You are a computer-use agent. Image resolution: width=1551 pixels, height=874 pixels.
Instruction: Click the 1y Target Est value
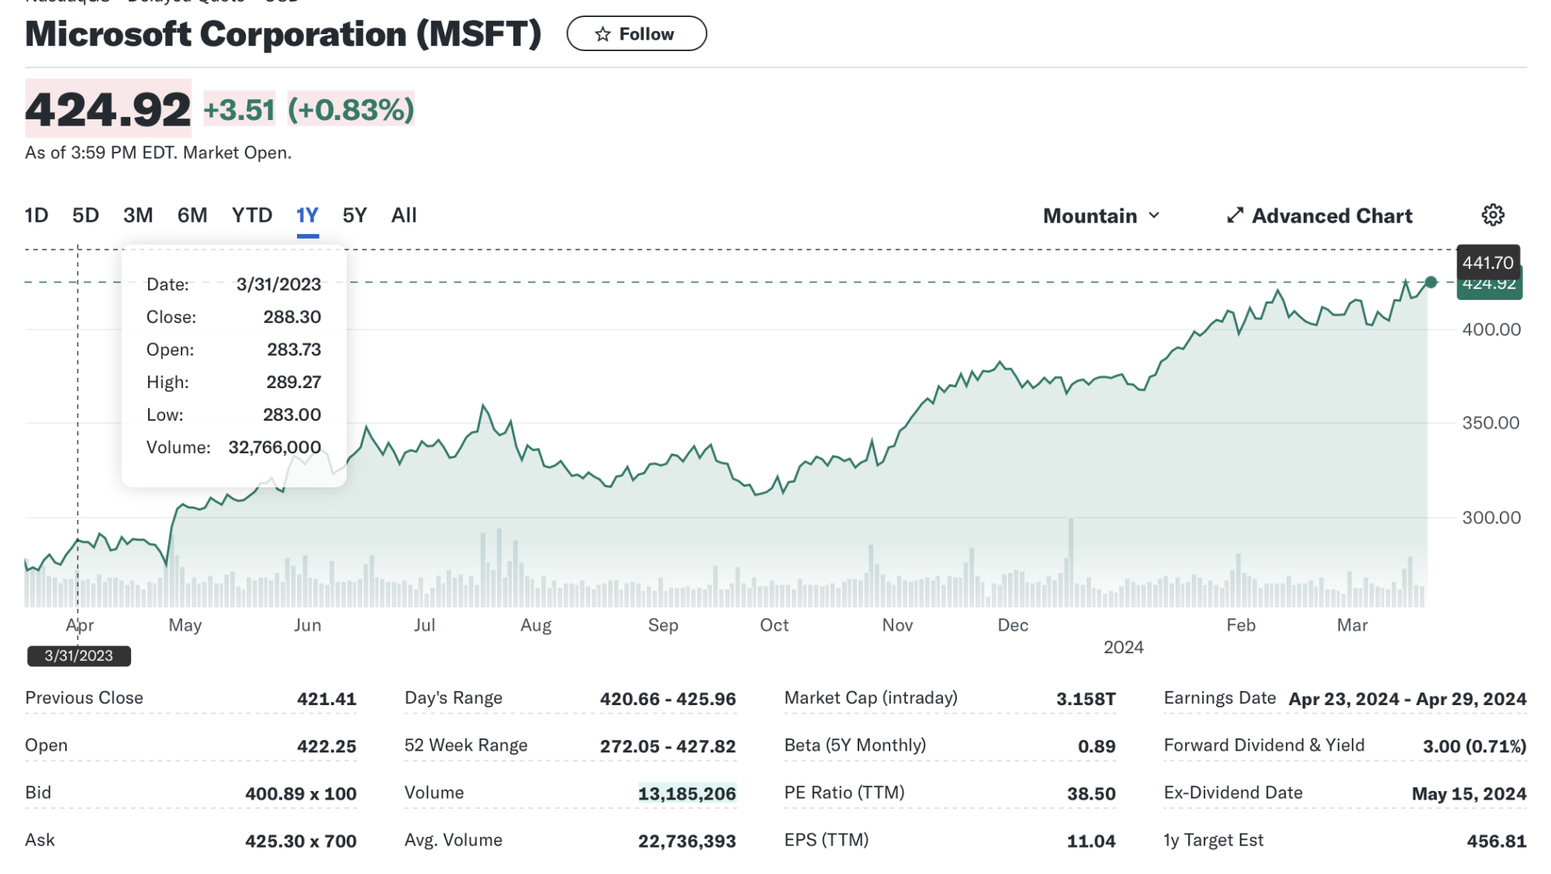coord(1496,841)
